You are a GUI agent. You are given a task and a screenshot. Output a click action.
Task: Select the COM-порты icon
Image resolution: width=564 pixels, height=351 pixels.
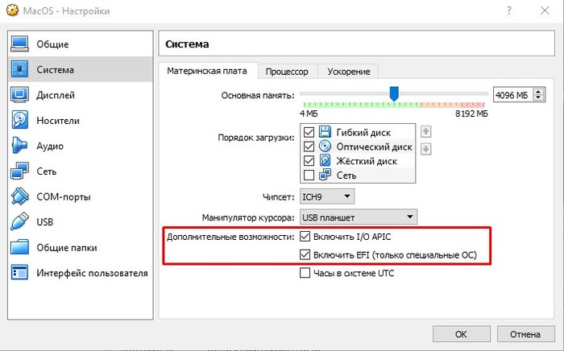(x=20, y=196)
